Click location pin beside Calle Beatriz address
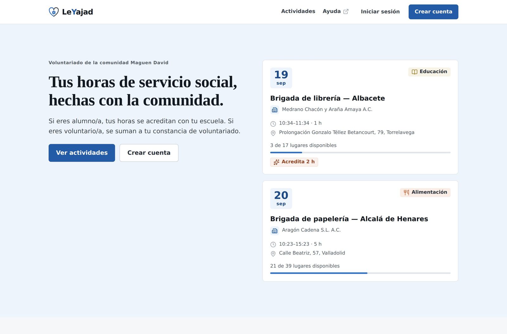Image resolution: width=507 pixels, height=334 pixels. pyautogui.click(x=273, y=254)
